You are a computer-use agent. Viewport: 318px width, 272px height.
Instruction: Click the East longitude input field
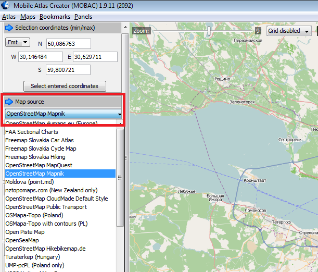pyautogui.click(x=95, y=56)
